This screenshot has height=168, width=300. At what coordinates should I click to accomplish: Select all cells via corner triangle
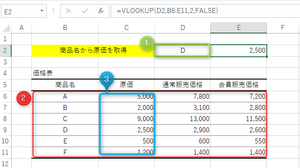click(x=6, y=28)
